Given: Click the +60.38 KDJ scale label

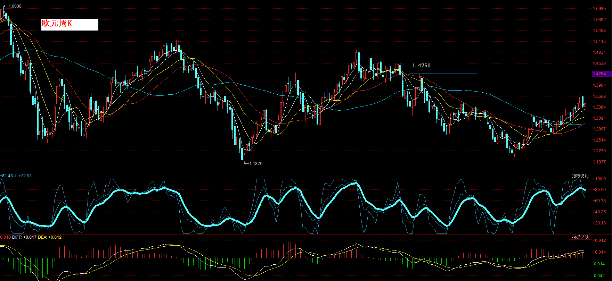Looking at the screenshot, I should tap(599, 201).
